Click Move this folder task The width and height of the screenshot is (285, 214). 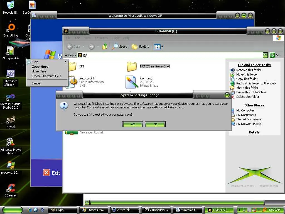tap(247, 74)
